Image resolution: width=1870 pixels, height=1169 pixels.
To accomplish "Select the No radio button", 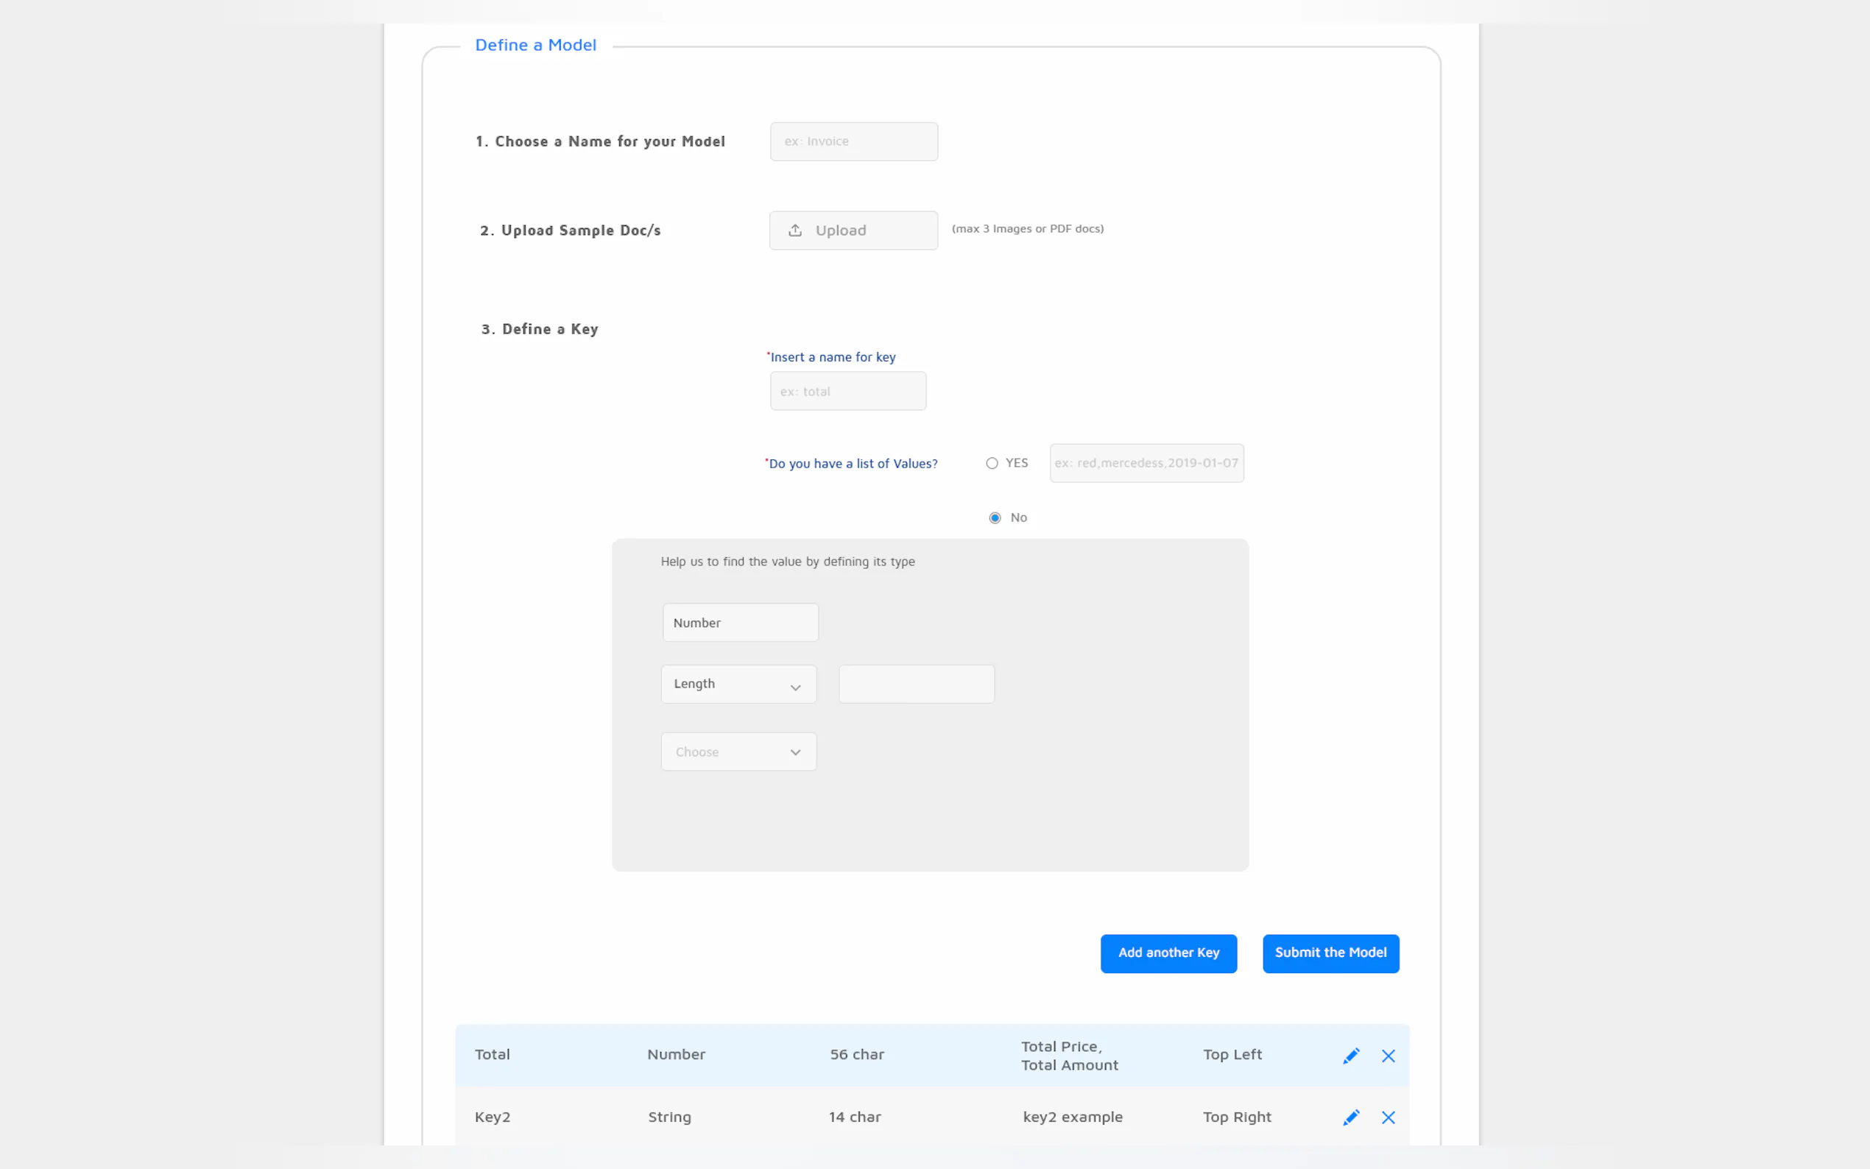I will tap(995, 518).
